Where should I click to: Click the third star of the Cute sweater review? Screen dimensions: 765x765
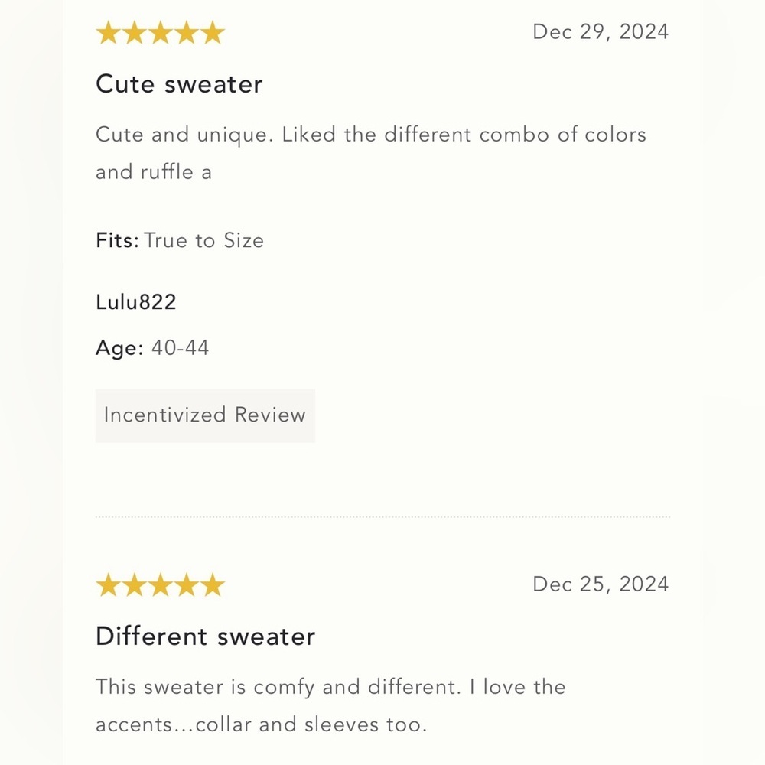[x=160, y=34]
